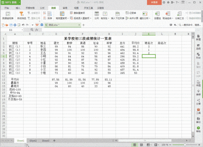The width and height of the screenshot is (203, 147).
Task: Expand the 取消组合 dropdown arrow
Action: 173,18
